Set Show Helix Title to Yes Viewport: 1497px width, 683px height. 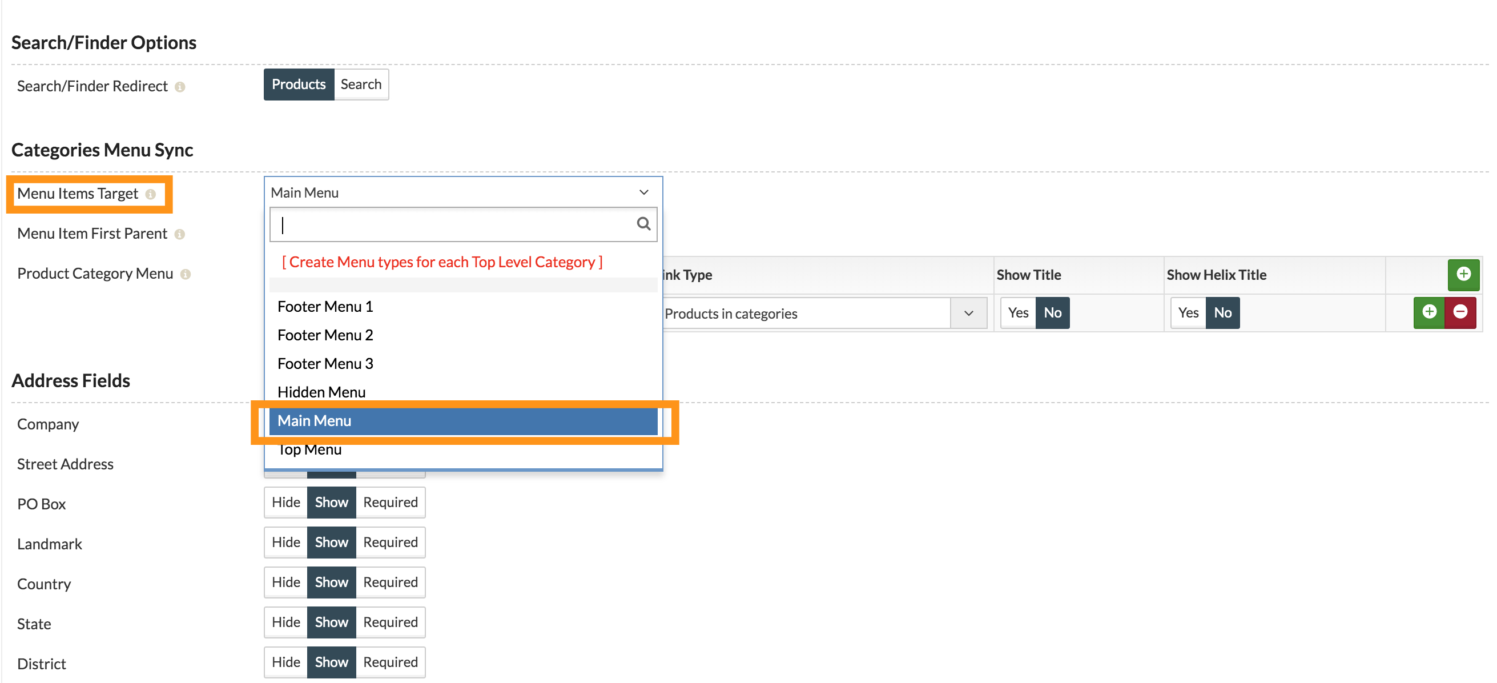(x=1188, y=313)
